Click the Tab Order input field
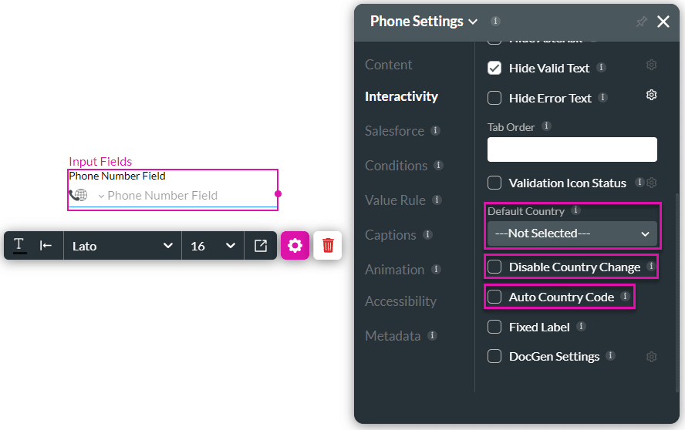Screen dimensions: 685x430 (x=572, y=149)
